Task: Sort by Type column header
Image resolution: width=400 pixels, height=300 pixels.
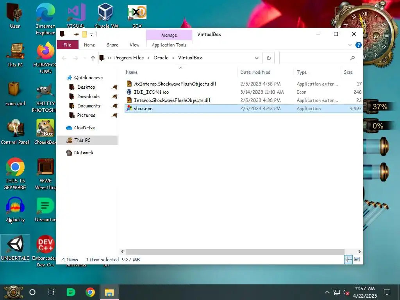Action: [x=317, y=72]
